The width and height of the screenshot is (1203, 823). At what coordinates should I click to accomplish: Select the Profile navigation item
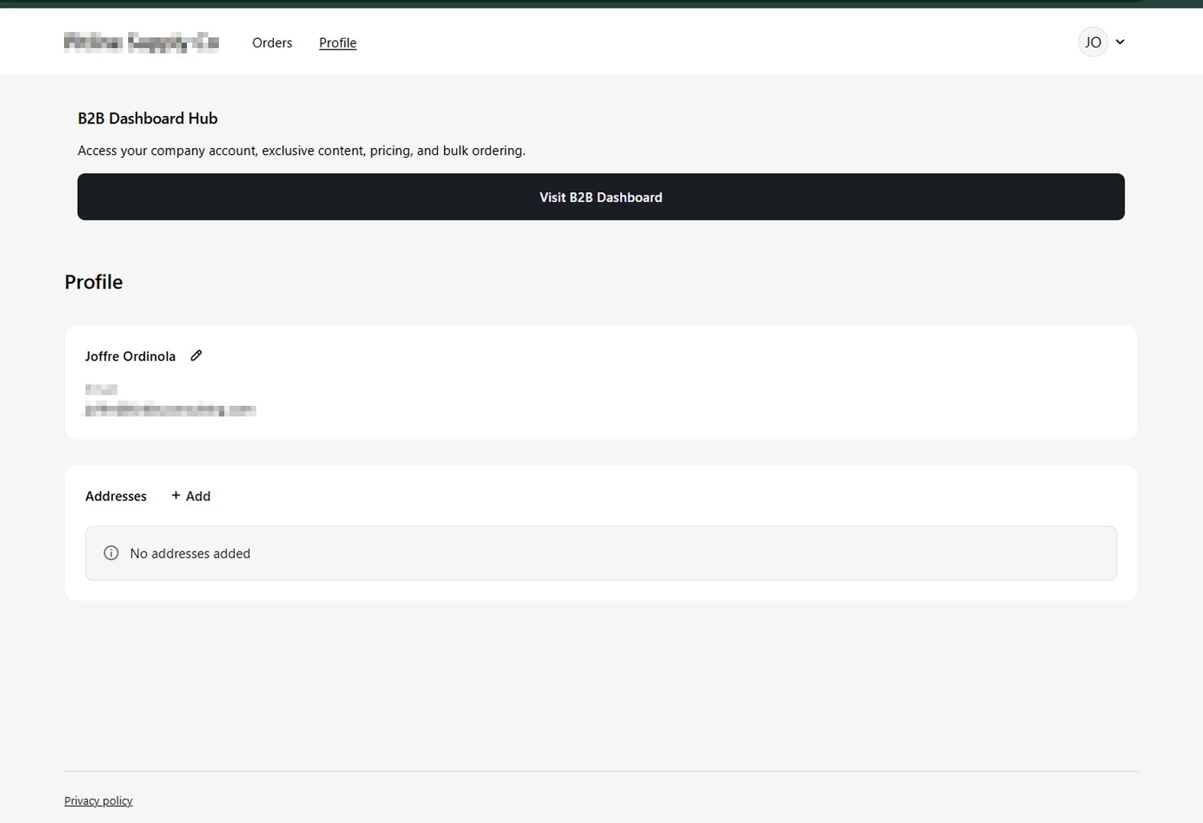(x=337, y=43)
